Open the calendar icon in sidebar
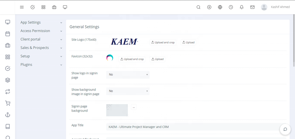This screenshot has height=139, width=295. 8,34
